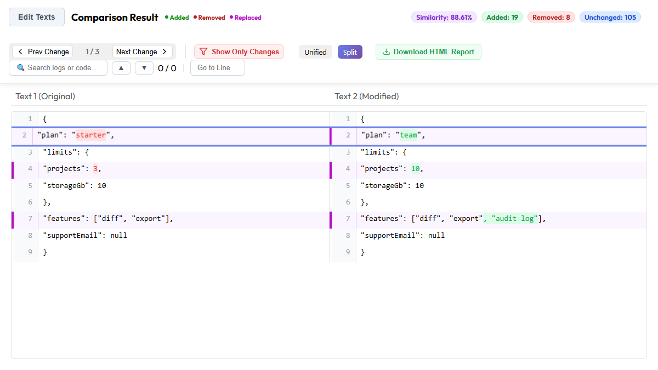This screenshot has height=370, width=658.
Task: Click the Added: 19 badge
Action: click(x=502, y=18)
